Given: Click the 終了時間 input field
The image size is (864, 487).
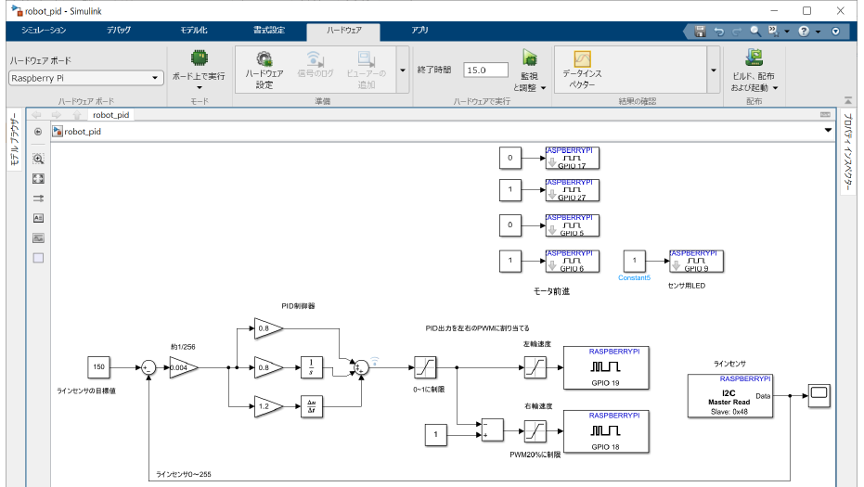Looking at the screenshot, I should pos(485,70).
